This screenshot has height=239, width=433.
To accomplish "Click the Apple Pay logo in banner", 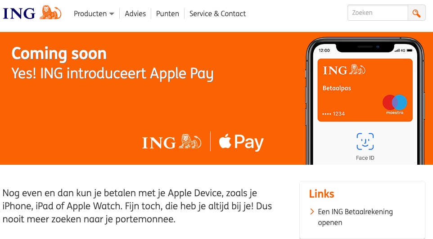I will [241, 142].
